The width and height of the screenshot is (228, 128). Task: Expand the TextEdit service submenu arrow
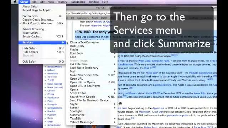click(x=115, y=118)
